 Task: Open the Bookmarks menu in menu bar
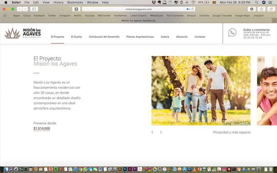pos(75,2)
